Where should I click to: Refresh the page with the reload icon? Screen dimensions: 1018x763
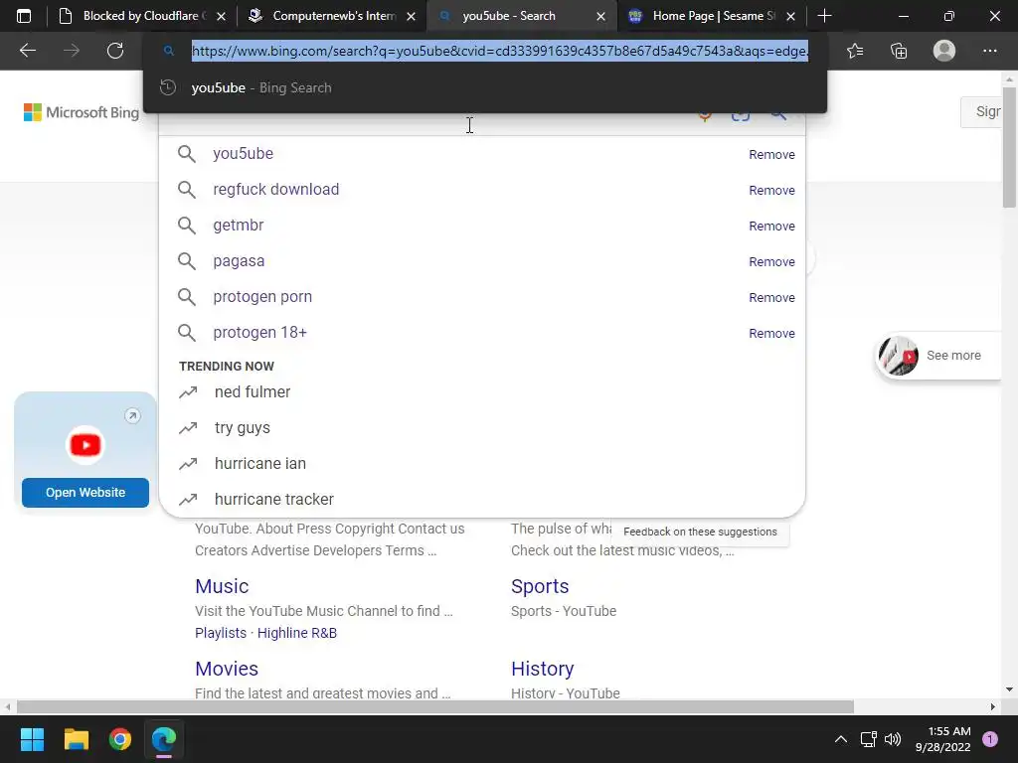click(x=115, y=51)
